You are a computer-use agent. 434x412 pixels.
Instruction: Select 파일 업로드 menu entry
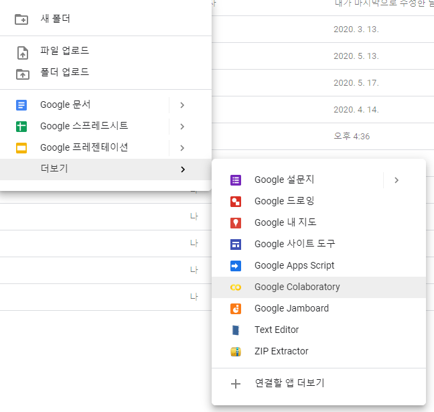pos(106,51)
